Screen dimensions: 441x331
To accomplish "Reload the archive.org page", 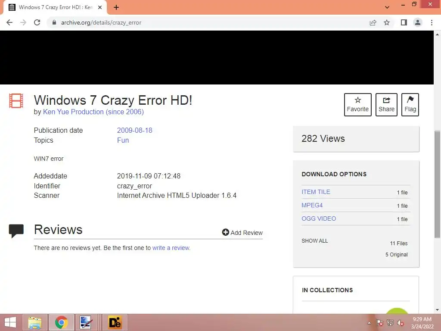I will click(37, 22).
